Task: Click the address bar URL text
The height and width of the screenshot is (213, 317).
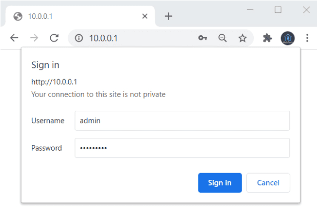Action: 104,38
